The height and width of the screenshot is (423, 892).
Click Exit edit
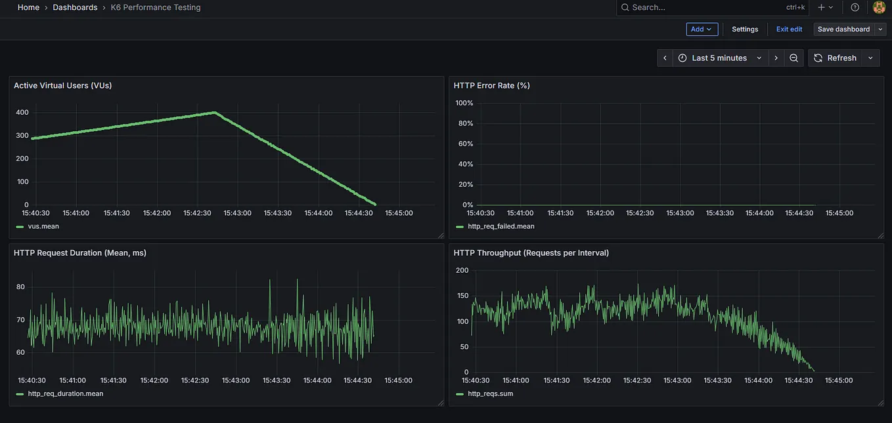pos(790,29)
